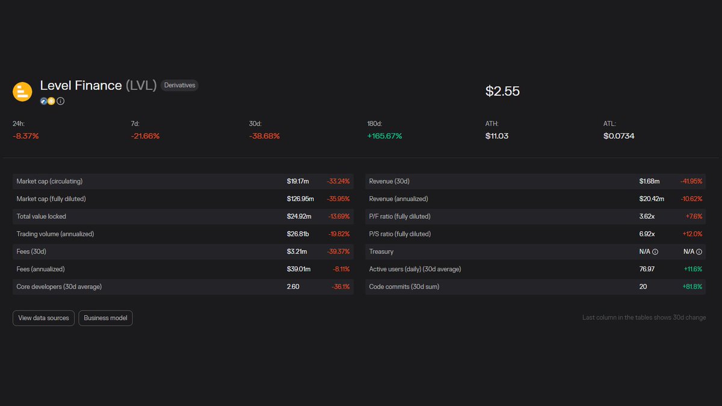Screen dimensions: 722x406
Task: Select the 7d change -21.66%
Action: (145, 136)
